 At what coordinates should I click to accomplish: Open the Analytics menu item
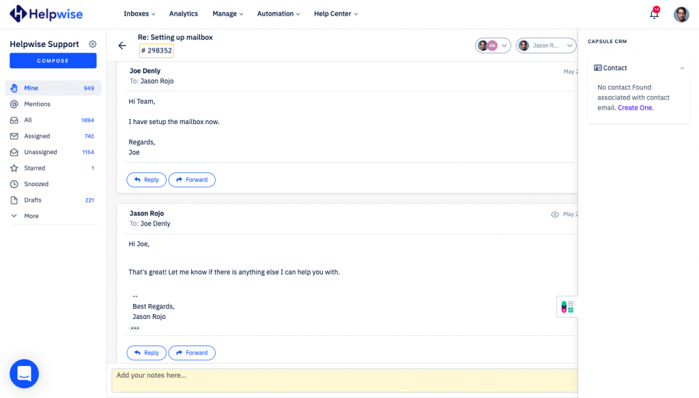coord(183,14)
